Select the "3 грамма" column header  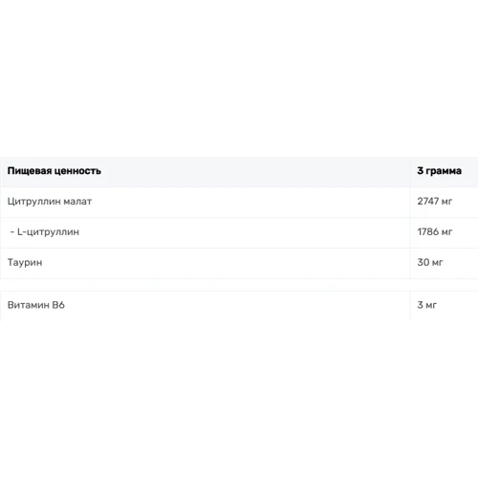(x=444, y=171)
